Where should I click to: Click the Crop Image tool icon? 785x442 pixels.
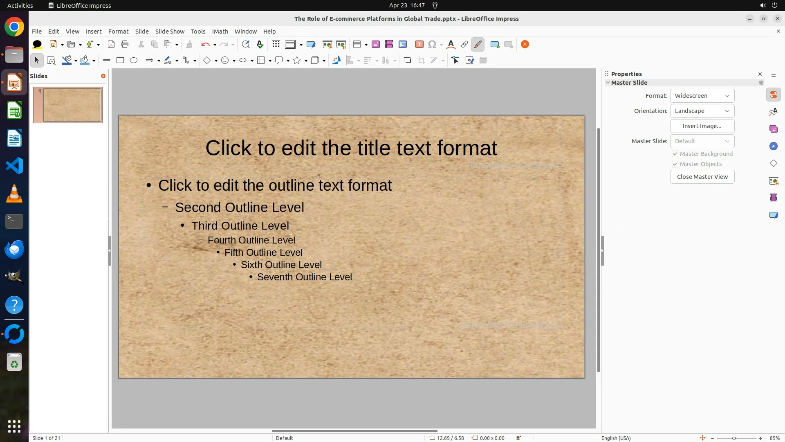421,61
